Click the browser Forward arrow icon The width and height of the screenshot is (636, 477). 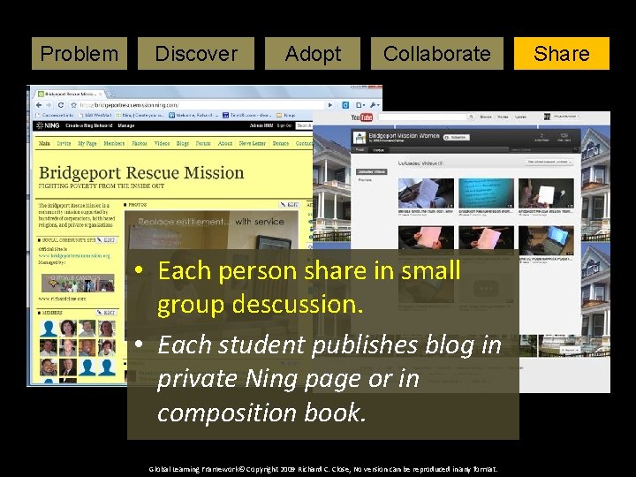[x=49, y=105]
